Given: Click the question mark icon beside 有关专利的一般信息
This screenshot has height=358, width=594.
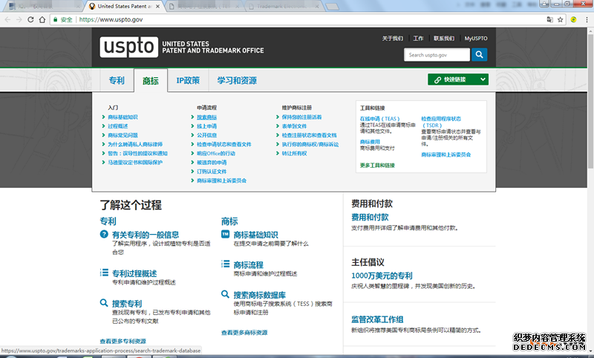Looking at the screenshot, I should (104, 234).
